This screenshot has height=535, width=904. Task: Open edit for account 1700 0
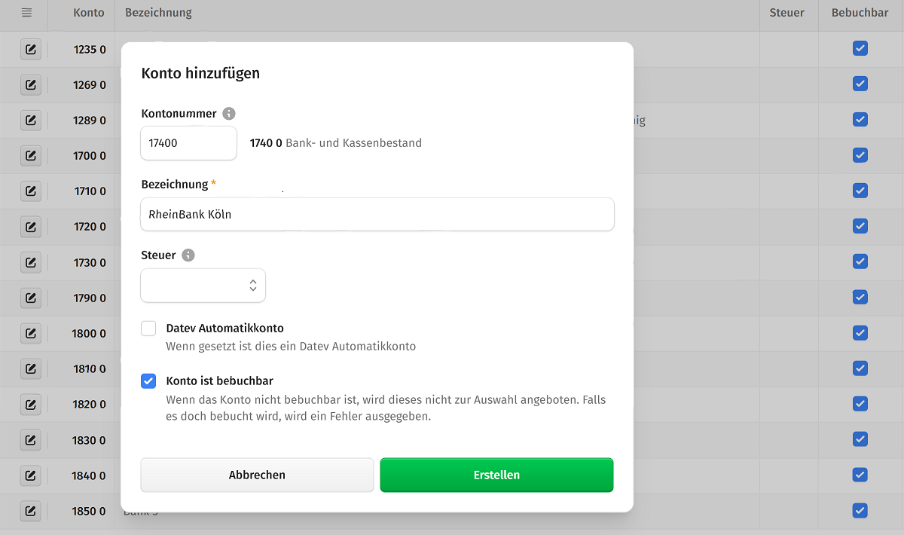coord(30,156)
